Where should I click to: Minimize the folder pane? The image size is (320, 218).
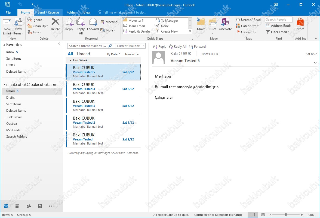pos(59,43)
